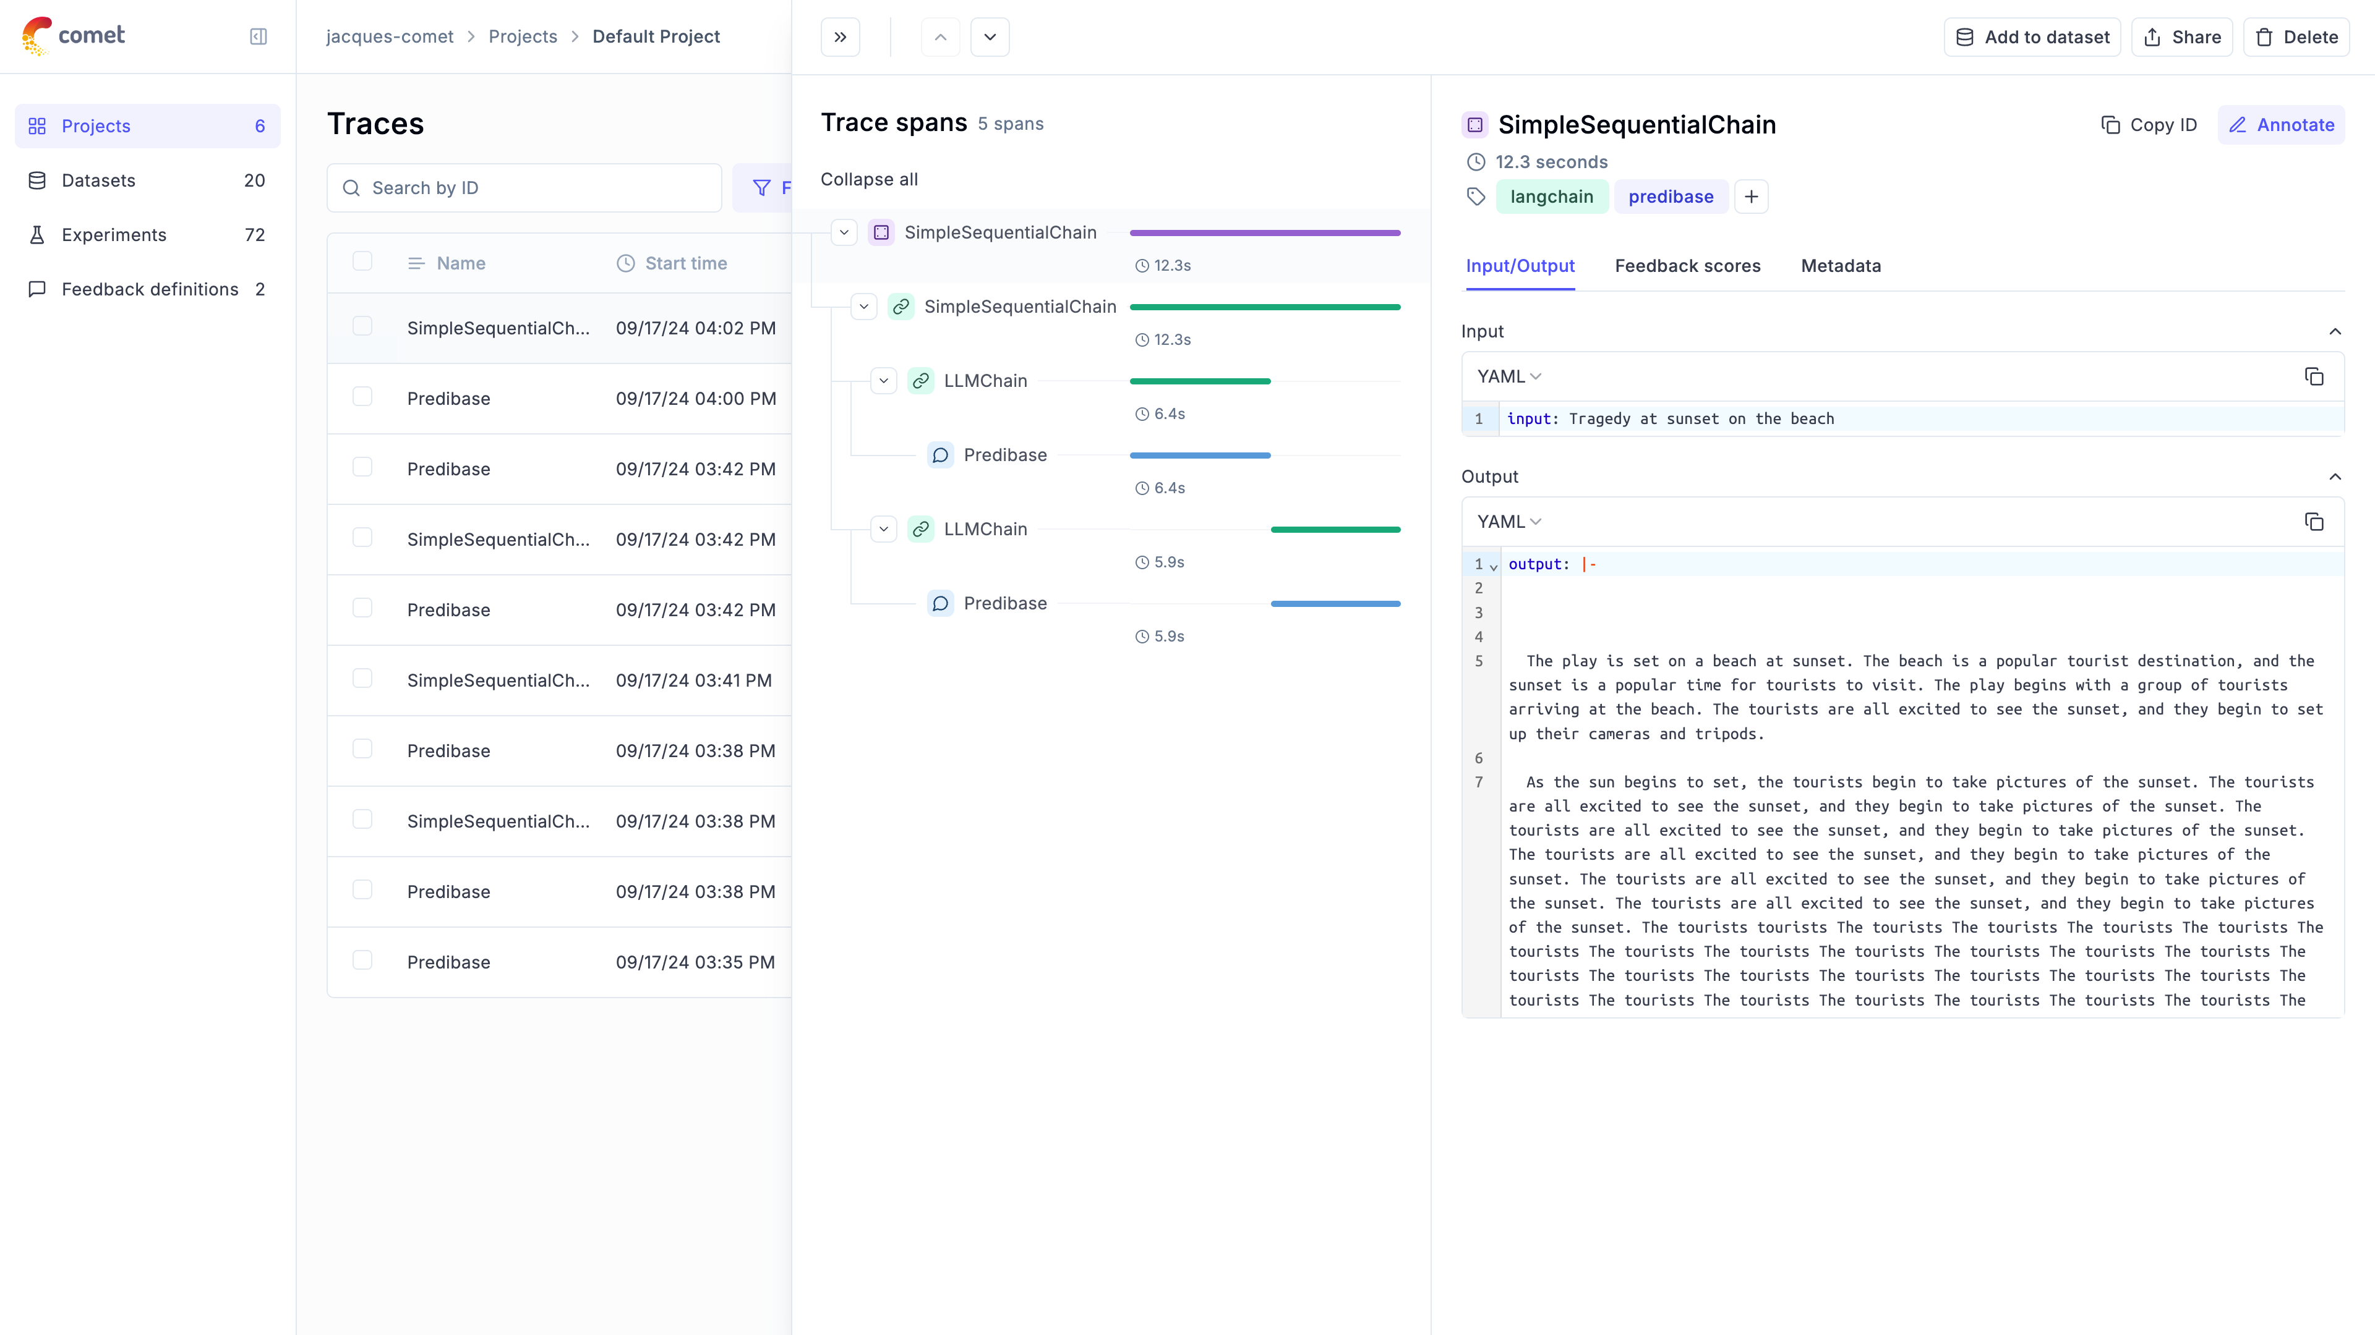This screenshot has height=1335, width=2375.
Task: Open Feedback definitions in sidebar
Action: point(148,289)
